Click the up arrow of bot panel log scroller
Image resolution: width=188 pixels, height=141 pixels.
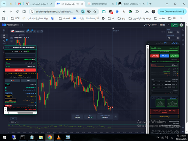5,108
